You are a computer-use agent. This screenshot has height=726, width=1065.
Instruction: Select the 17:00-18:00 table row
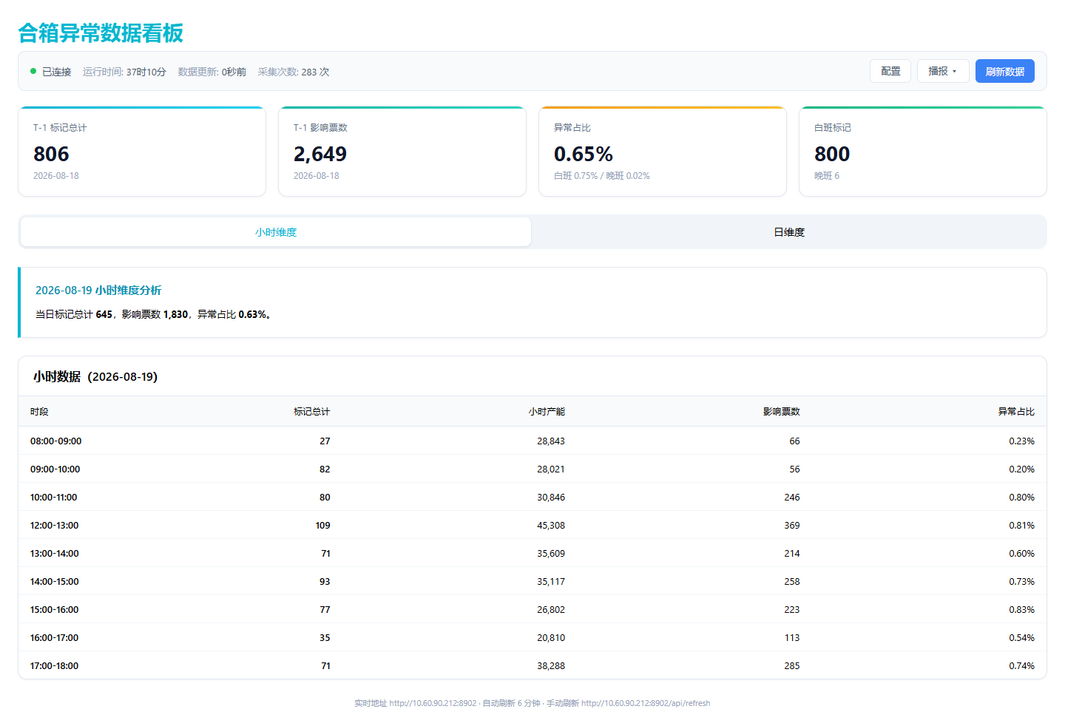532,665
